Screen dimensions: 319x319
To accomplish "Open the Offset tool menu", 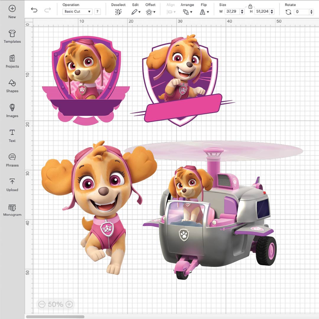I will 151,12.
